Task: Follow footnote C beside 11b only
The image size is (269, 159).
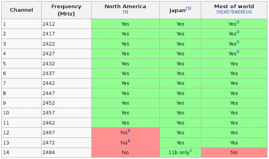Action: tap(191, 151)
